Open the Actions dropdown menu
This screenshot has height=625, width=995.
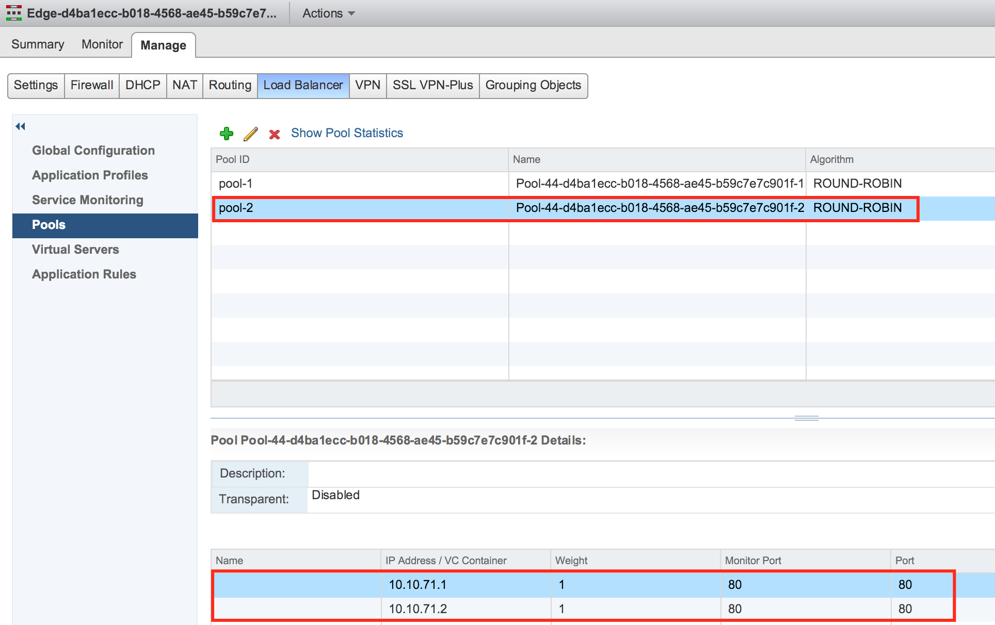click(328, 13)
